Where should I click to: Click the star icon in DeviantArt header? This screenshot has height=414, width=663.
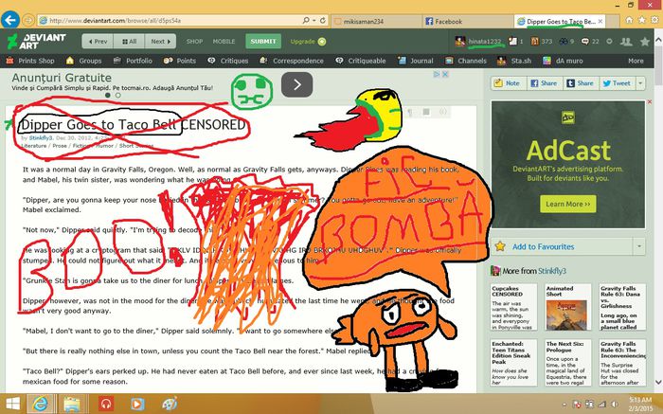coord(645,42)
